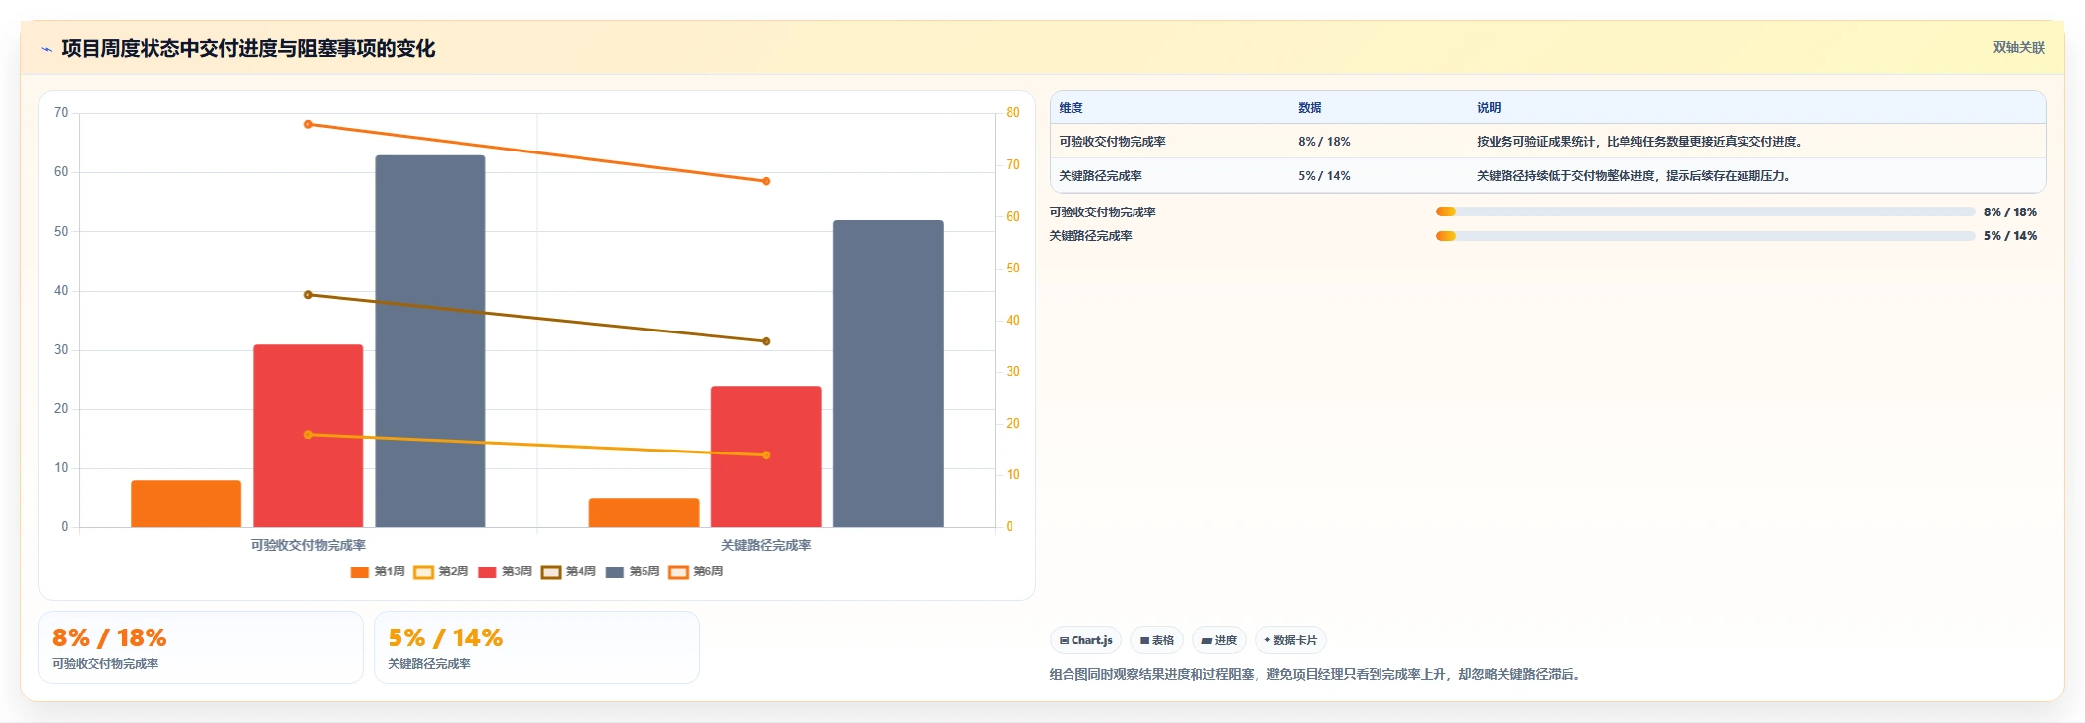The width and height of the screenshot is (2085, 723).
Task: Click the orange line point above 可验收交付物完成率
Action: (308, 124)
